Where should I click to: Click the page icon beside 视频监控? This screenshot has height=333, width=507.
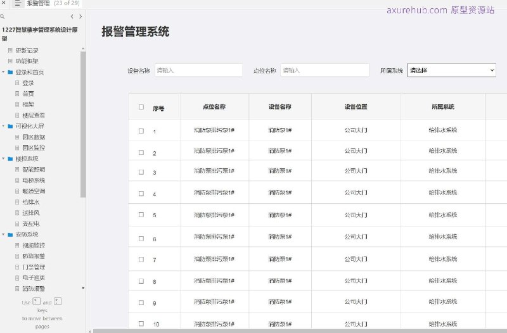click(x=17, y=246)
